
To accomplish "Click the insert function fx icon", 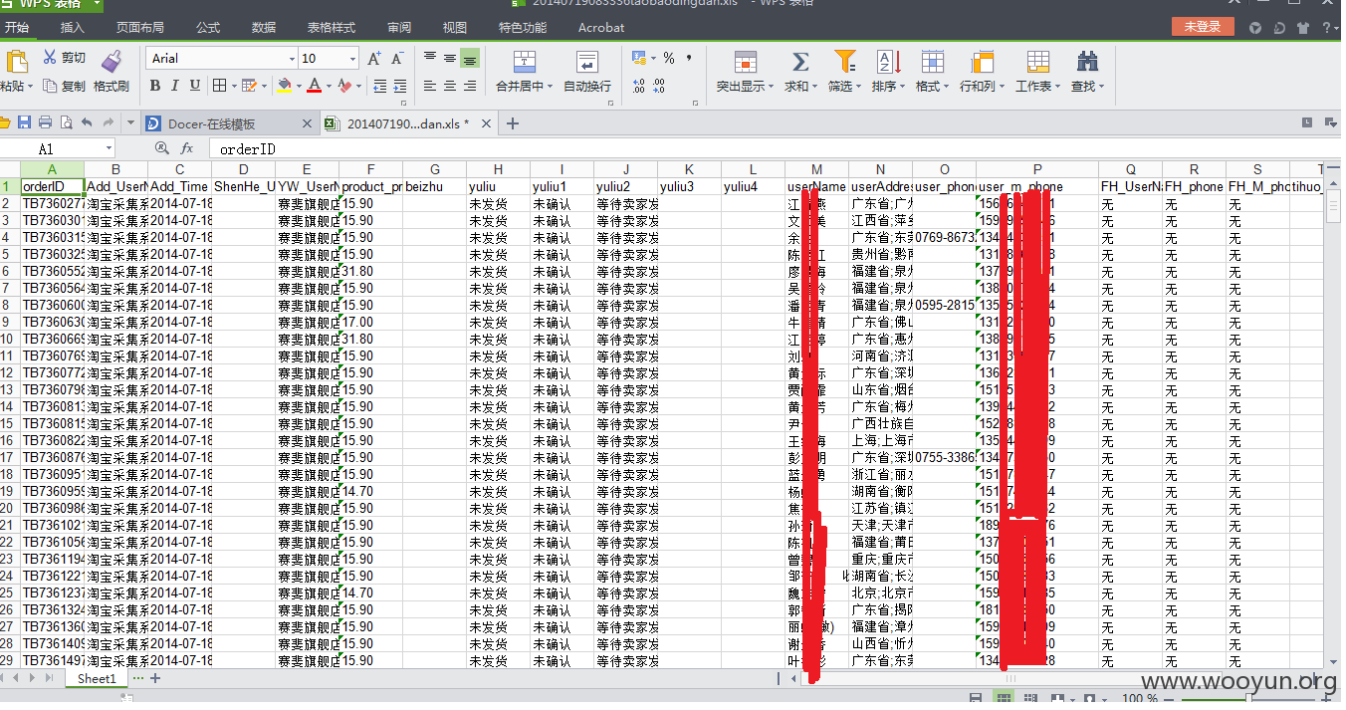I will click(186, 148).
